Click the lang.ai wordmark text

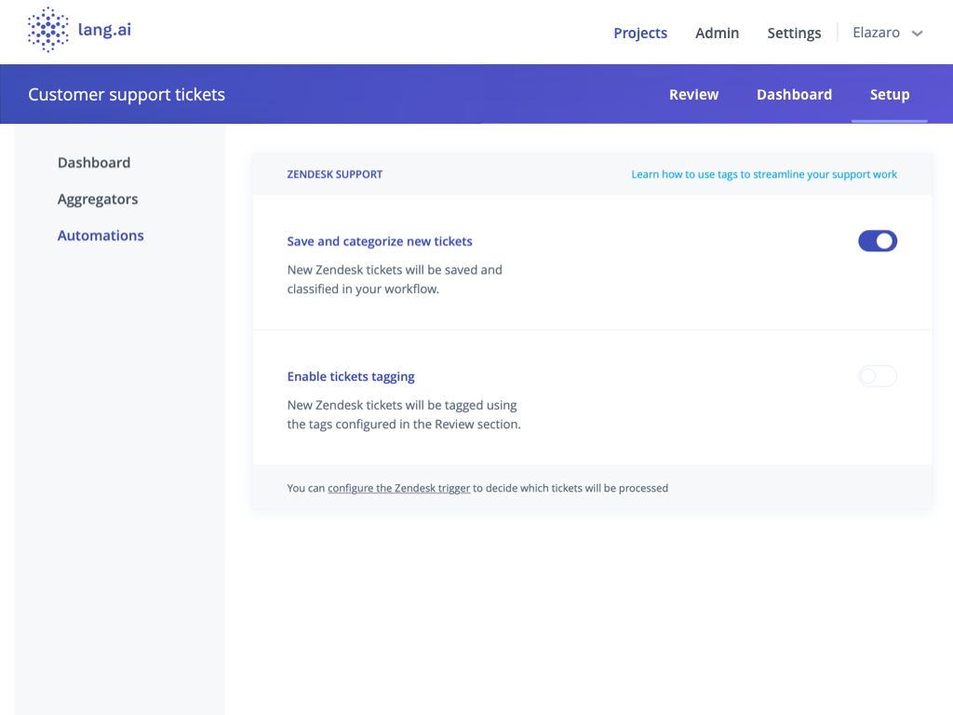click(x=104, y=30)
